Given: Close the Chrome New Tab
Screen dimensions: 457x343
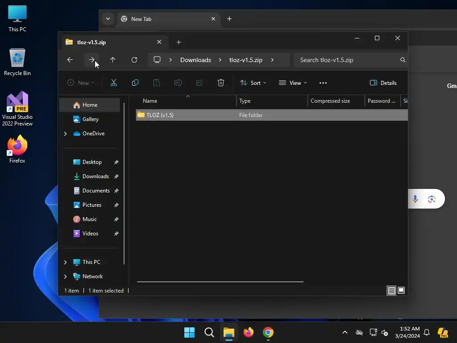Looking at the screenshot, I should (x=213, y=19).
